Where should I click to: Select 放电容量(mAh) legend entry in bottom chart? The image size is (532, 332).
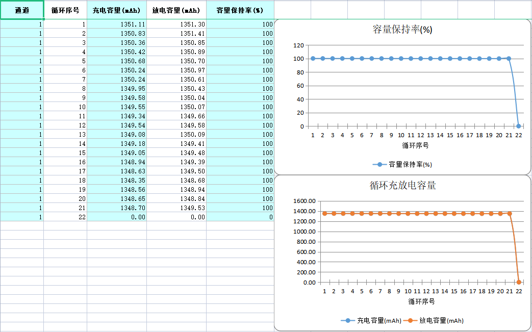[x=434, y=320]
